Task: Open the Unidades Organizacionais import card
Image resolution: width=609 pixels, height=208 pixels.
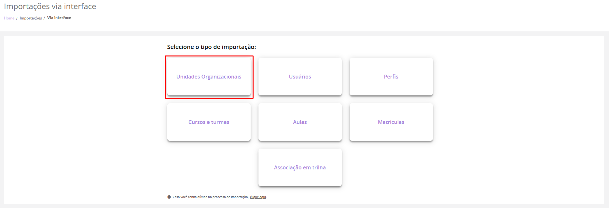Action: coord(209,77)
